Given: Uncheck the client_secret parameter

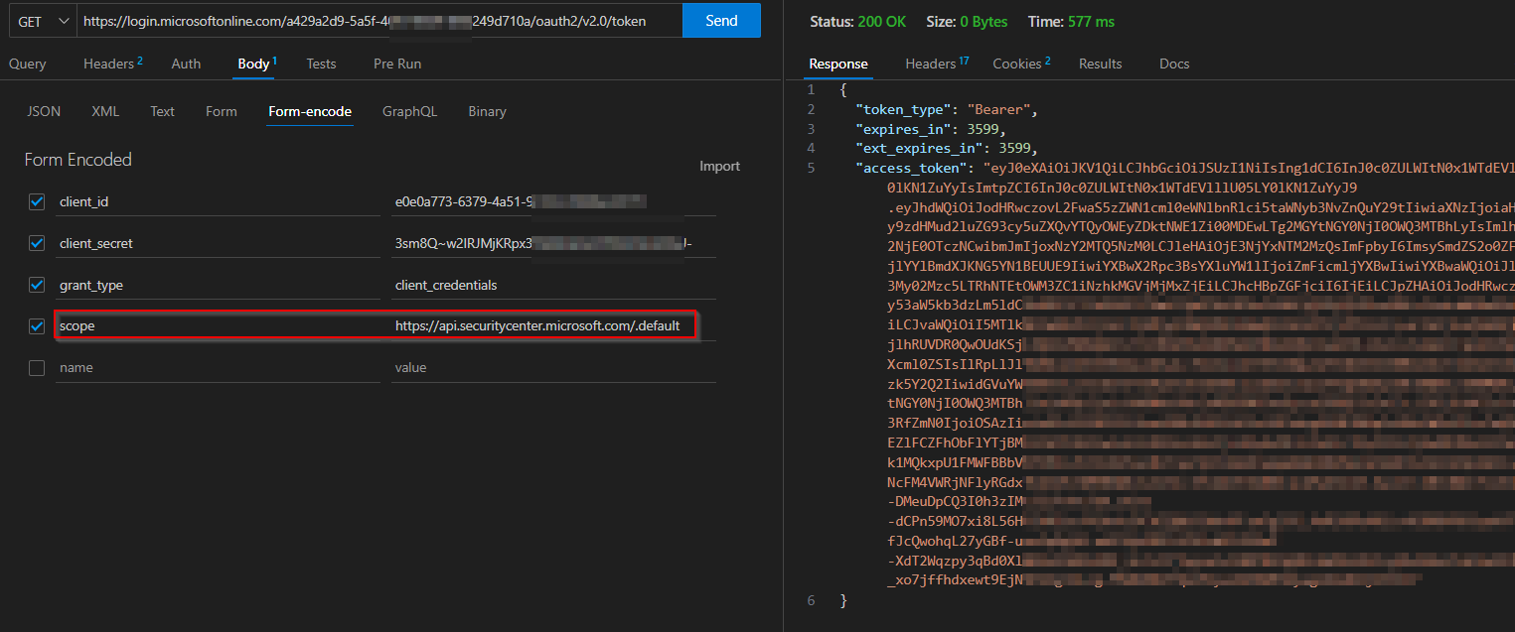Looking at the screenshot, I should pos(37,243).
